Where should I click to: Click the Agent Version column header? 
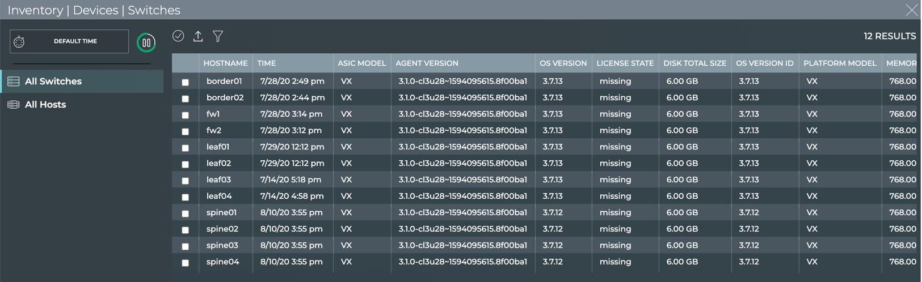tap(427, 63)
